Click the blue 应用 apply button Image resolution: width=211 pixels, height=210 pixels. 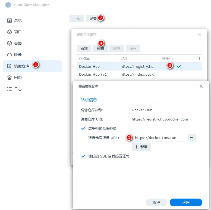click(186, 202)
